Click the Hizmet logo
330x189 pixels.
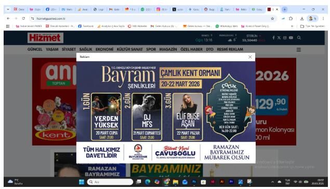pos(45,38)
